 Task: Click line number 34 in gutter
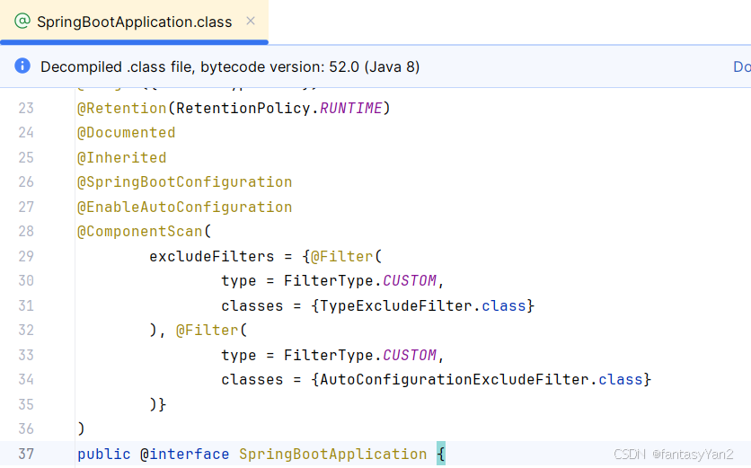tap(26, 380)
